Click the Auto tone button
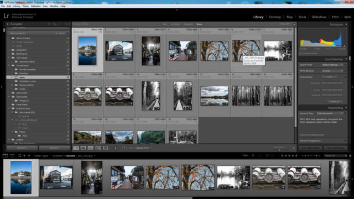354x199 pixels. coord(330,77)
